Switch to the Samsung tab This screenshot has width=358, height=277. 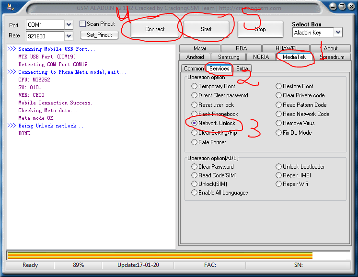click(x=229, y=57)
